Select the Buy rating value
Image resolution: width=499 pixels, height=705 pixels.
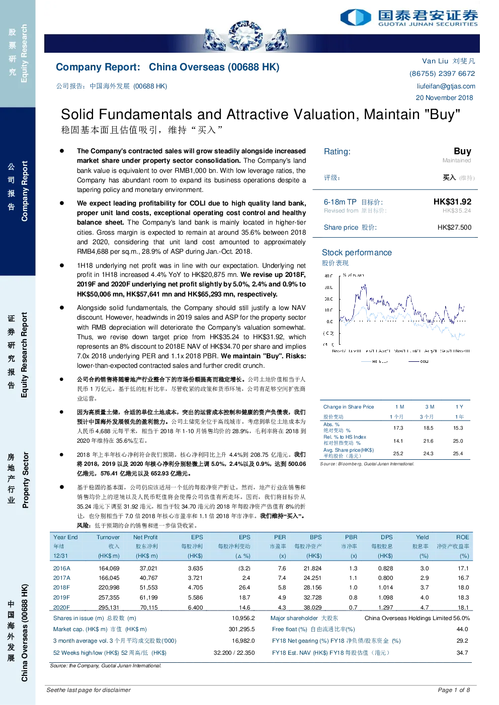pyautogui.click(x=462, y=151)
